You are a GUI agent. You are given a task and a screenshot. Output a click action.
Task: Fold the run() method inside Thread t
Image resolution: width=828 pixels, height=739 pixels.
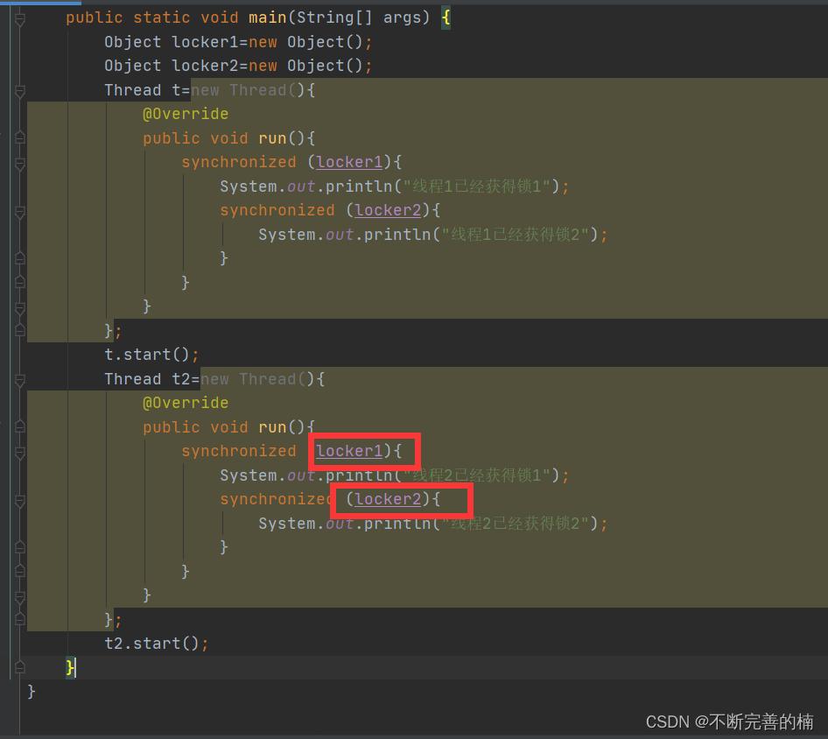tap(20, 137)
